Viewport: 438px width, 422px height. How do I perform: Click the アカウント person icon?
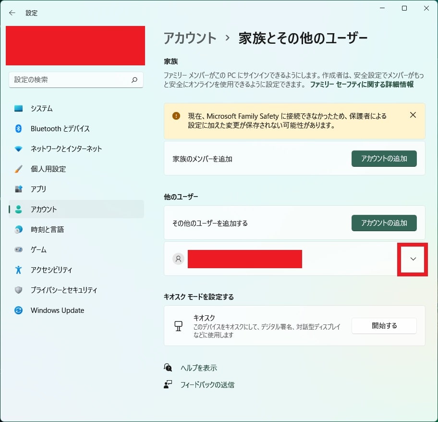coord(18,209)
